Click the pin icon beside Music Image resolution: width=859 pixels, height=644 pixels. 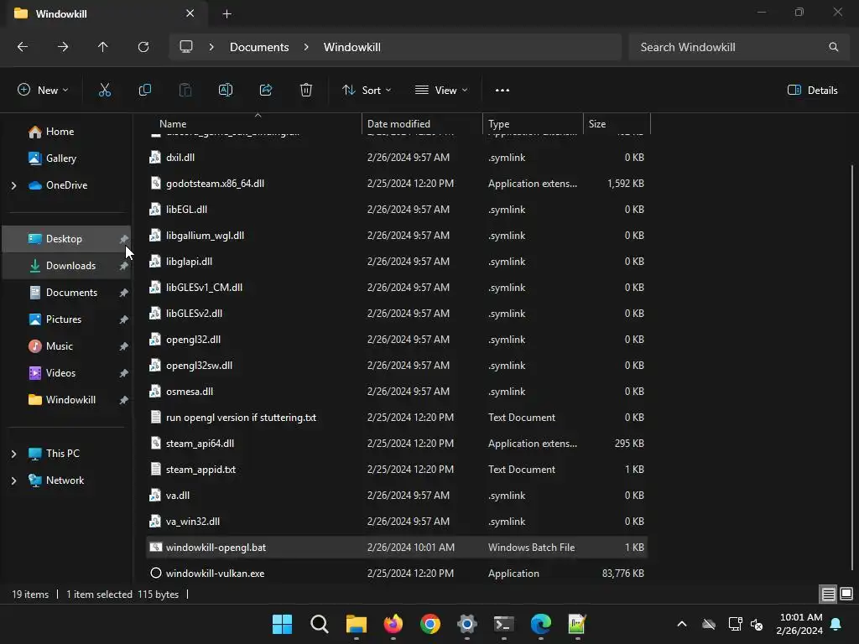click(x=124, y=346)
